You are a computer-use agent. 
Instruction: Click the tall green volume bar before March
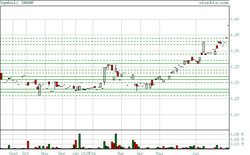(116, 141)
